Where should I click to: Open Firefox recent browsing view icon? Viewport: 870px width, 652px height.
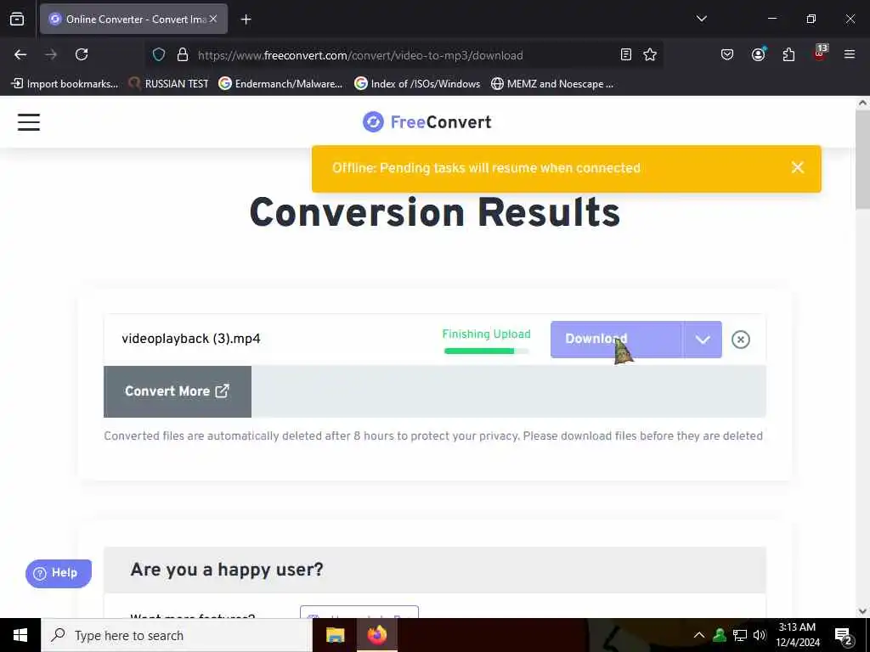click(17, 19)
